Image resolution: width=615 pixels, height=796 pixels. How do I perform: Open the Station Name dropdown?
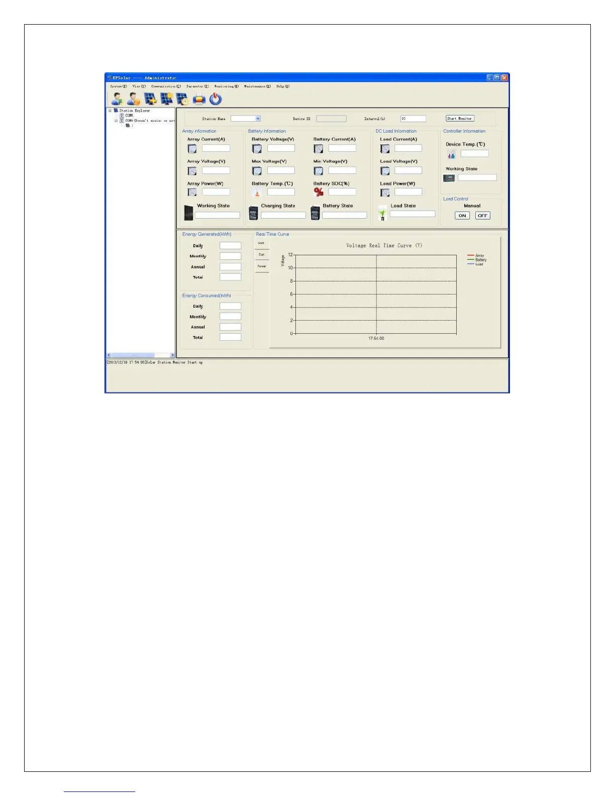coord(258,119)
